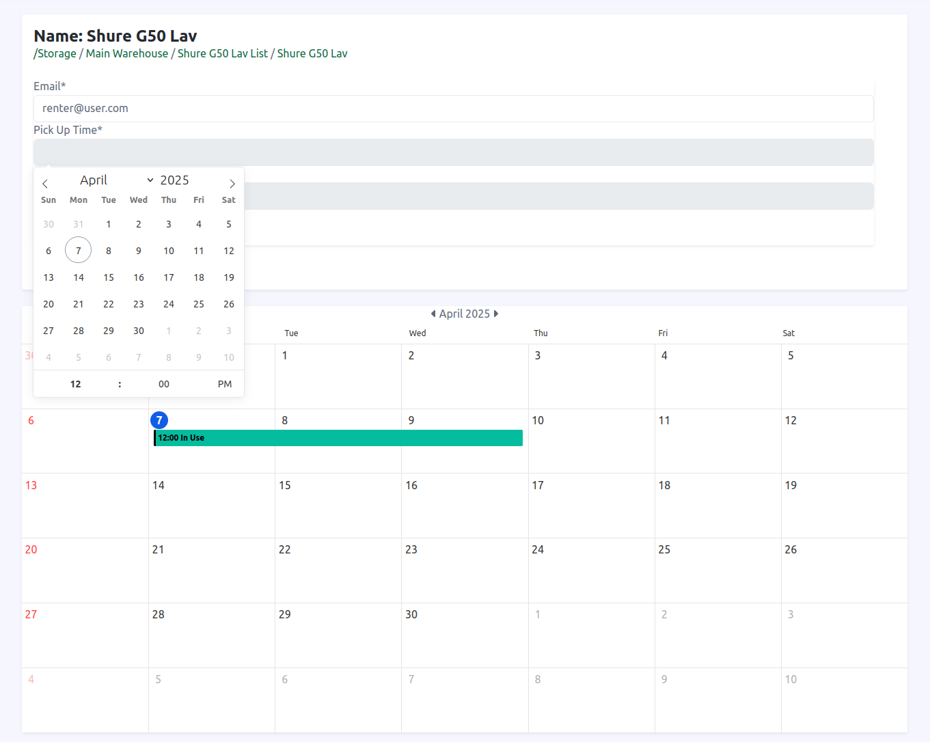Set the minutes value 00
This screenshot has width=930, height=742.
[164, 384]
